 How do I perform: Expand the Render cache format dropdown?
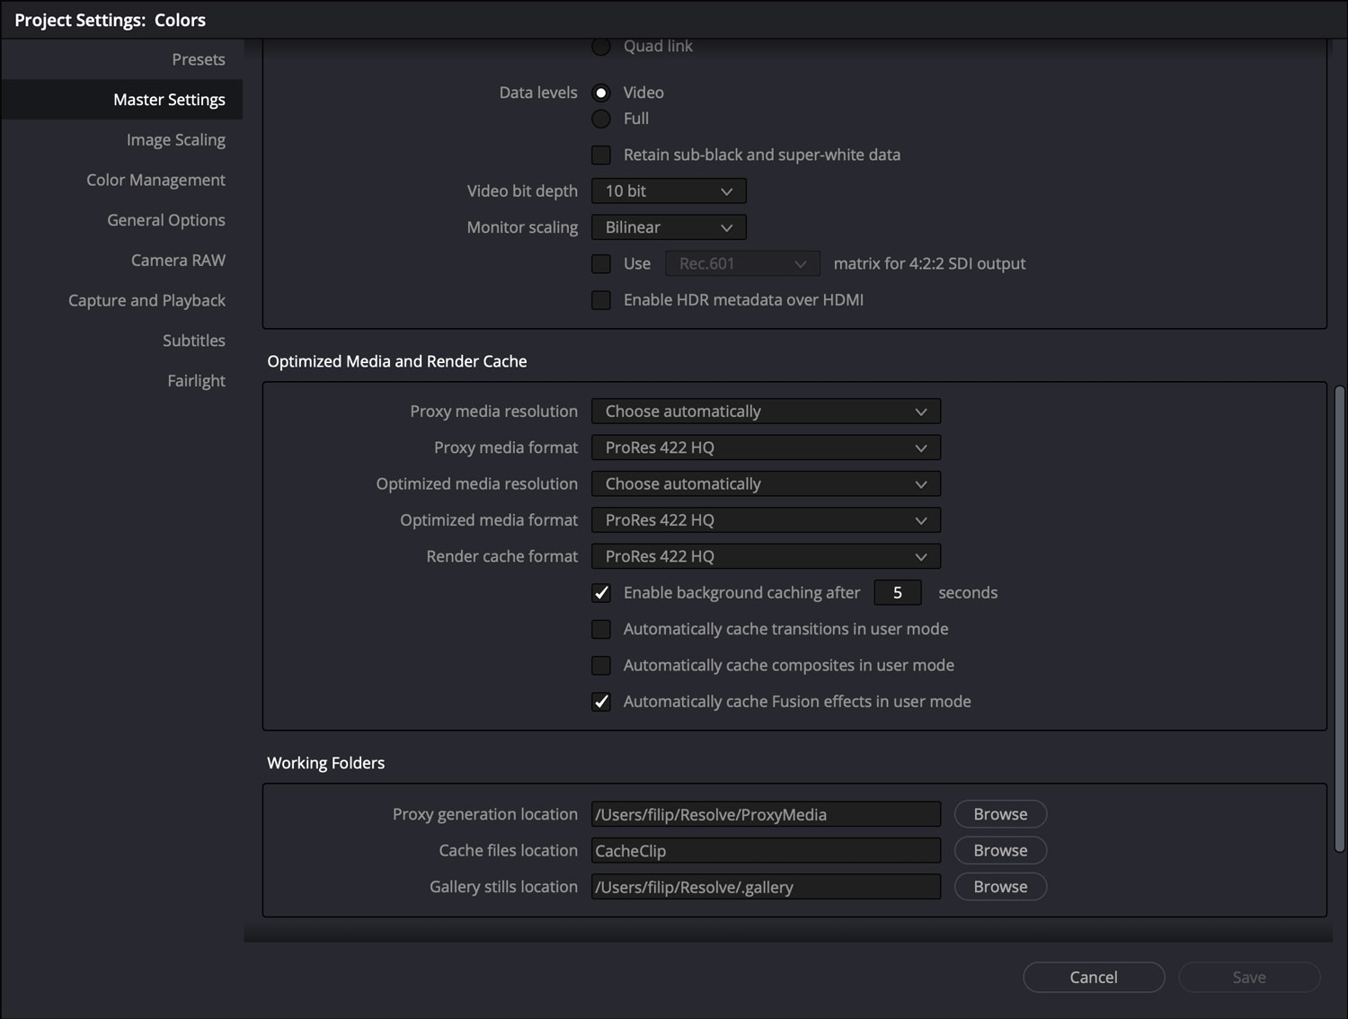tap(765, 555)
